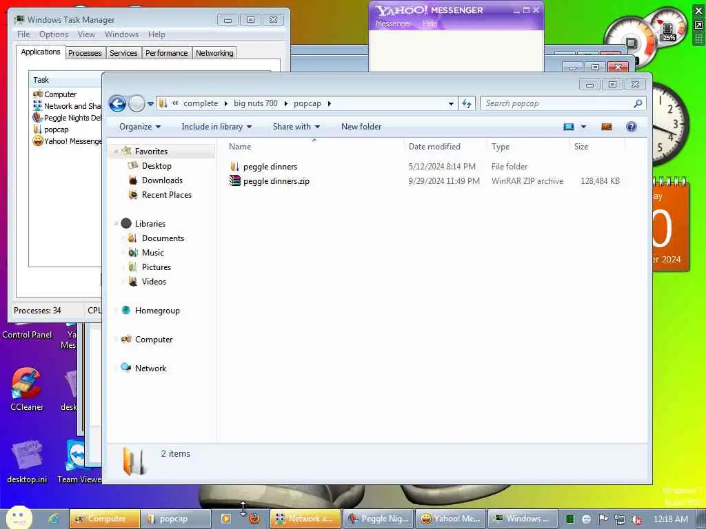The height and width of the screenshot is (529, 706).
Task: Switch to Peggle Nights taskbar button
Action: point(379,519)
